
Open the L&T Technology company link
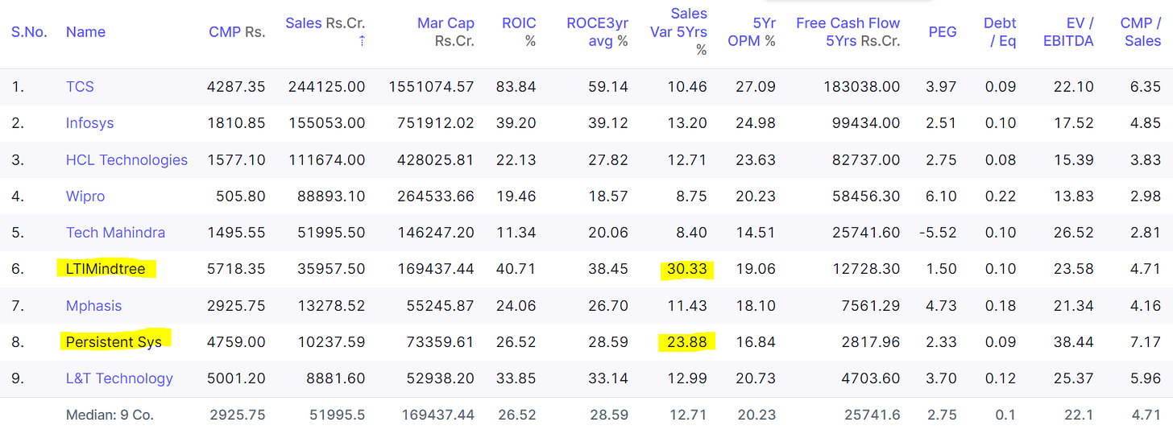coord(119,378)
